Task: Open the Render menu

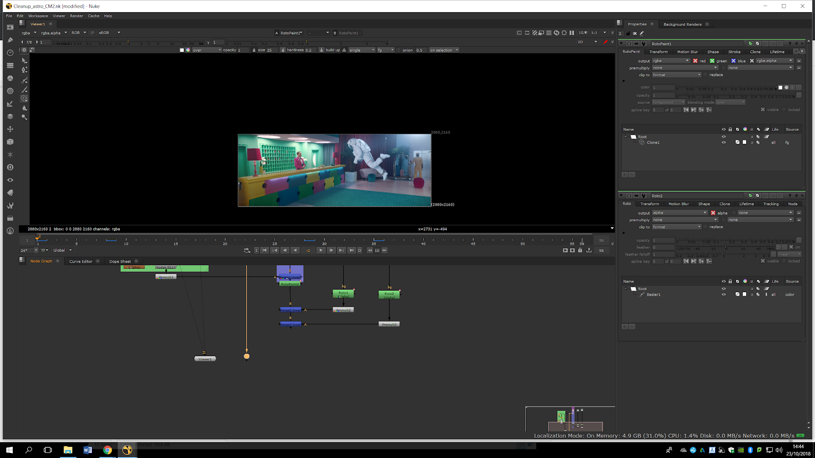Action: tap(76, 16)
